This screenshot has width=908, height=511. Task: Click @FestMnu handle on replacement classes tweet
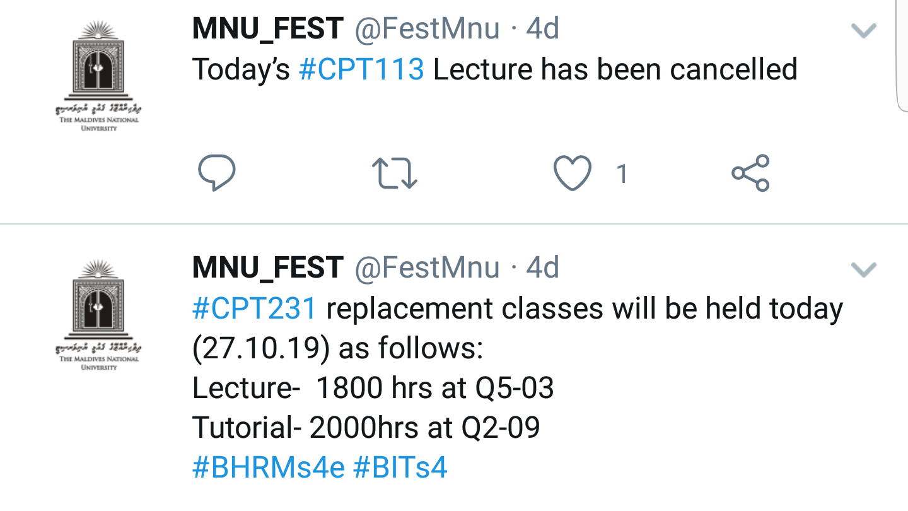click(x=427, y=267)
